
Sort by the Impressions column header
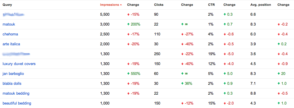coord(109,5)
